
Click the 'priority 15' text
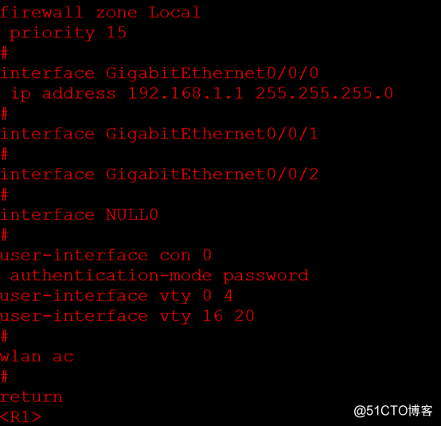68,33
